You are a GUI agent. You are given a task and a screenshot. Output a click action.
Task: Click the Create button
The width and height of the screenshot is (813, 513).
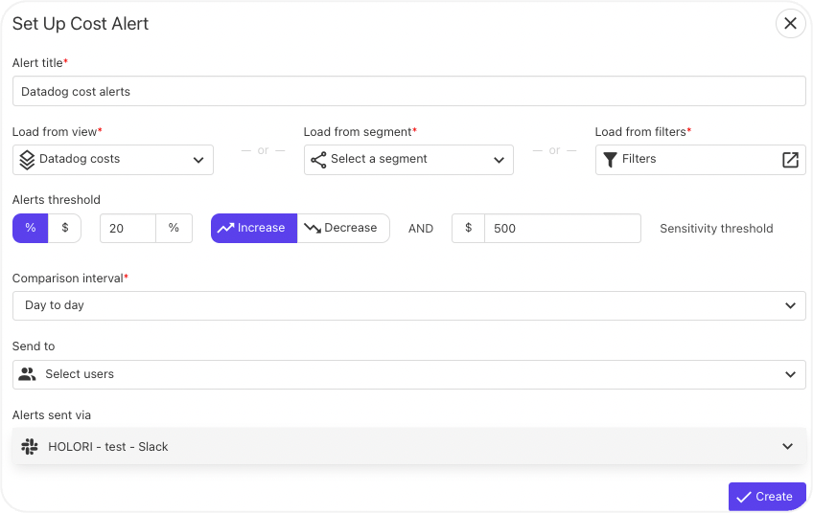point(767,497)
